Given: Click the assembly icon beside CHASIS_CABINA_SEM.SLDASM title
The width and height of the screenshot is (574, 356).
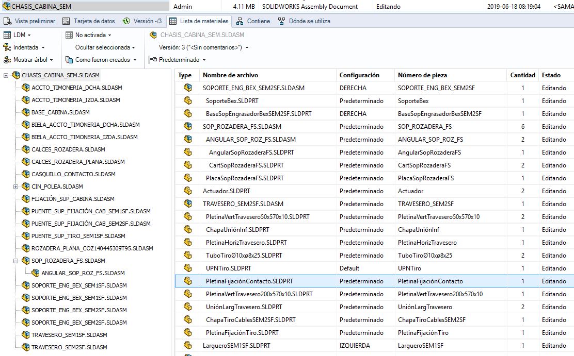Looking at the screenshot, I should click(x=153, y=35).
